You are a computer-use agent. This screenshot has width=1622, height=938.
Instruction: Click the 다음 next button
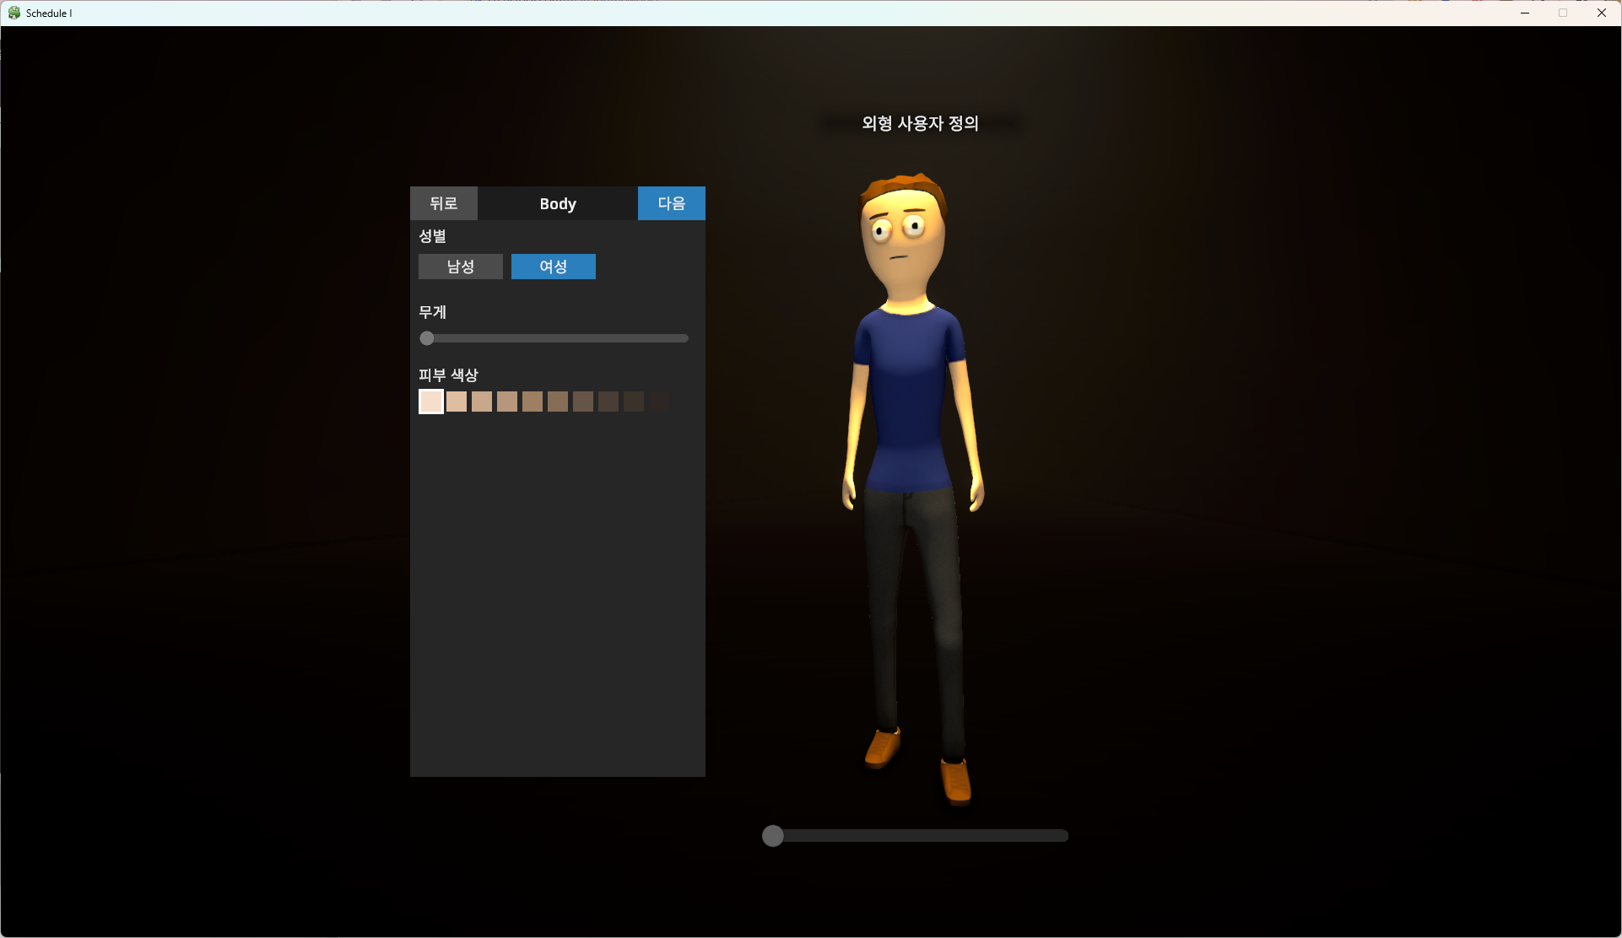point(671,203)
